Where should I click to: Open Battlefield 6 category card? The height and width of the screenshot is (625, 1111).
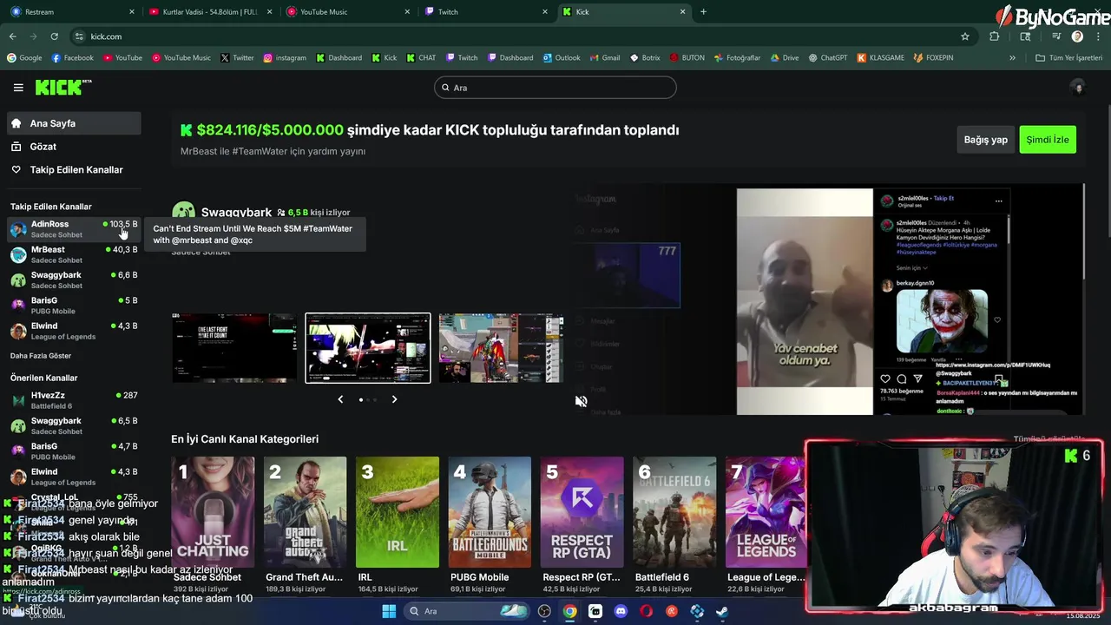click(x=674, y=512)
